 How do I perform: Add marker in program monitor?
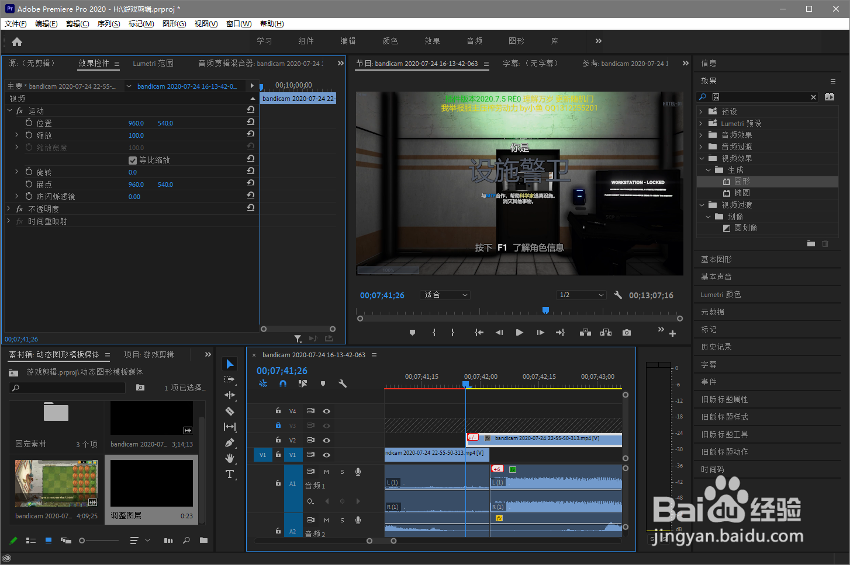(x=412, y=333)
